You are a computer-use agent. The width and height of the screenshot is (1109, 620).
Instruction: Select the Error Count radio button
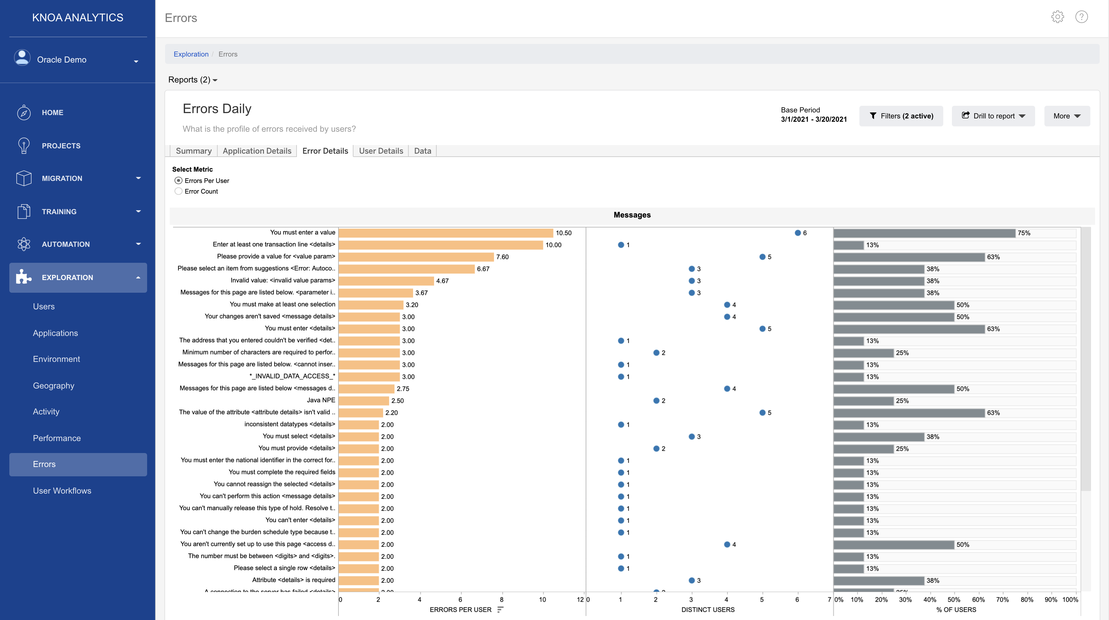point(178,192)
